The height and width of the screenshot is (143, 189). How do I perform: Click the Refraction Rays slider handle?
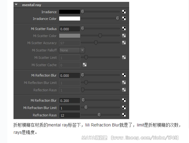click(x=99, y=115)
